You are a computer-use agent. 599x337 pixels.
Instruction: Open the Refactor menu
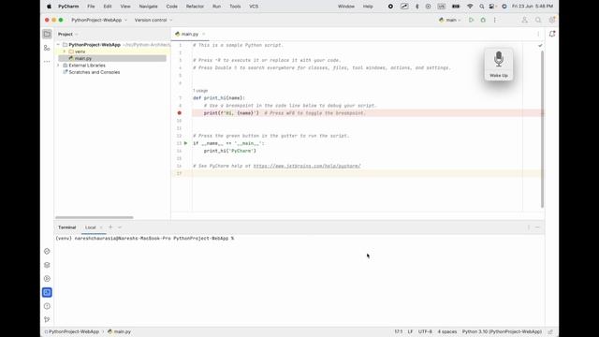195,7
